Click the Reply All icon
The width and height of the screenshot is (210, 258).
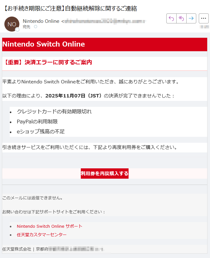coord(181,18)
